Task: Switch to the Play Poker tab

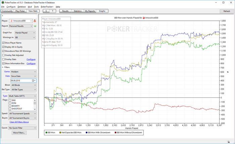Action: coord(20,11)
